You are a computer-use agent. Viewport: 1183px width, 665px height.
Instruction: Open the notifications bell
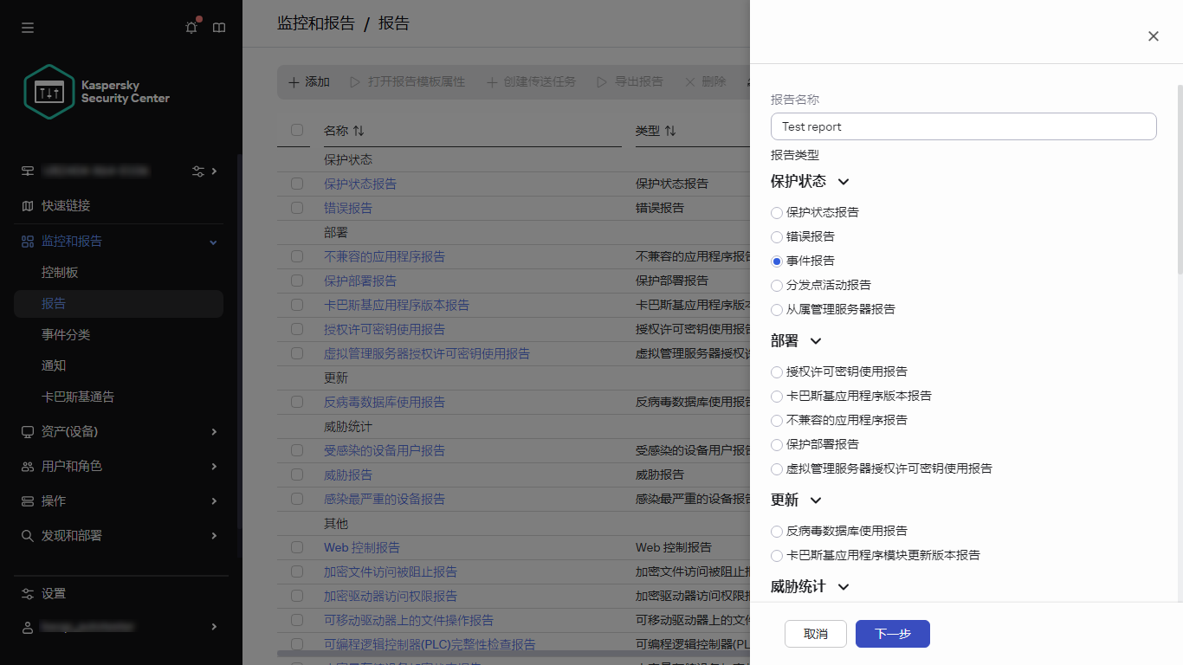[191, 27]
